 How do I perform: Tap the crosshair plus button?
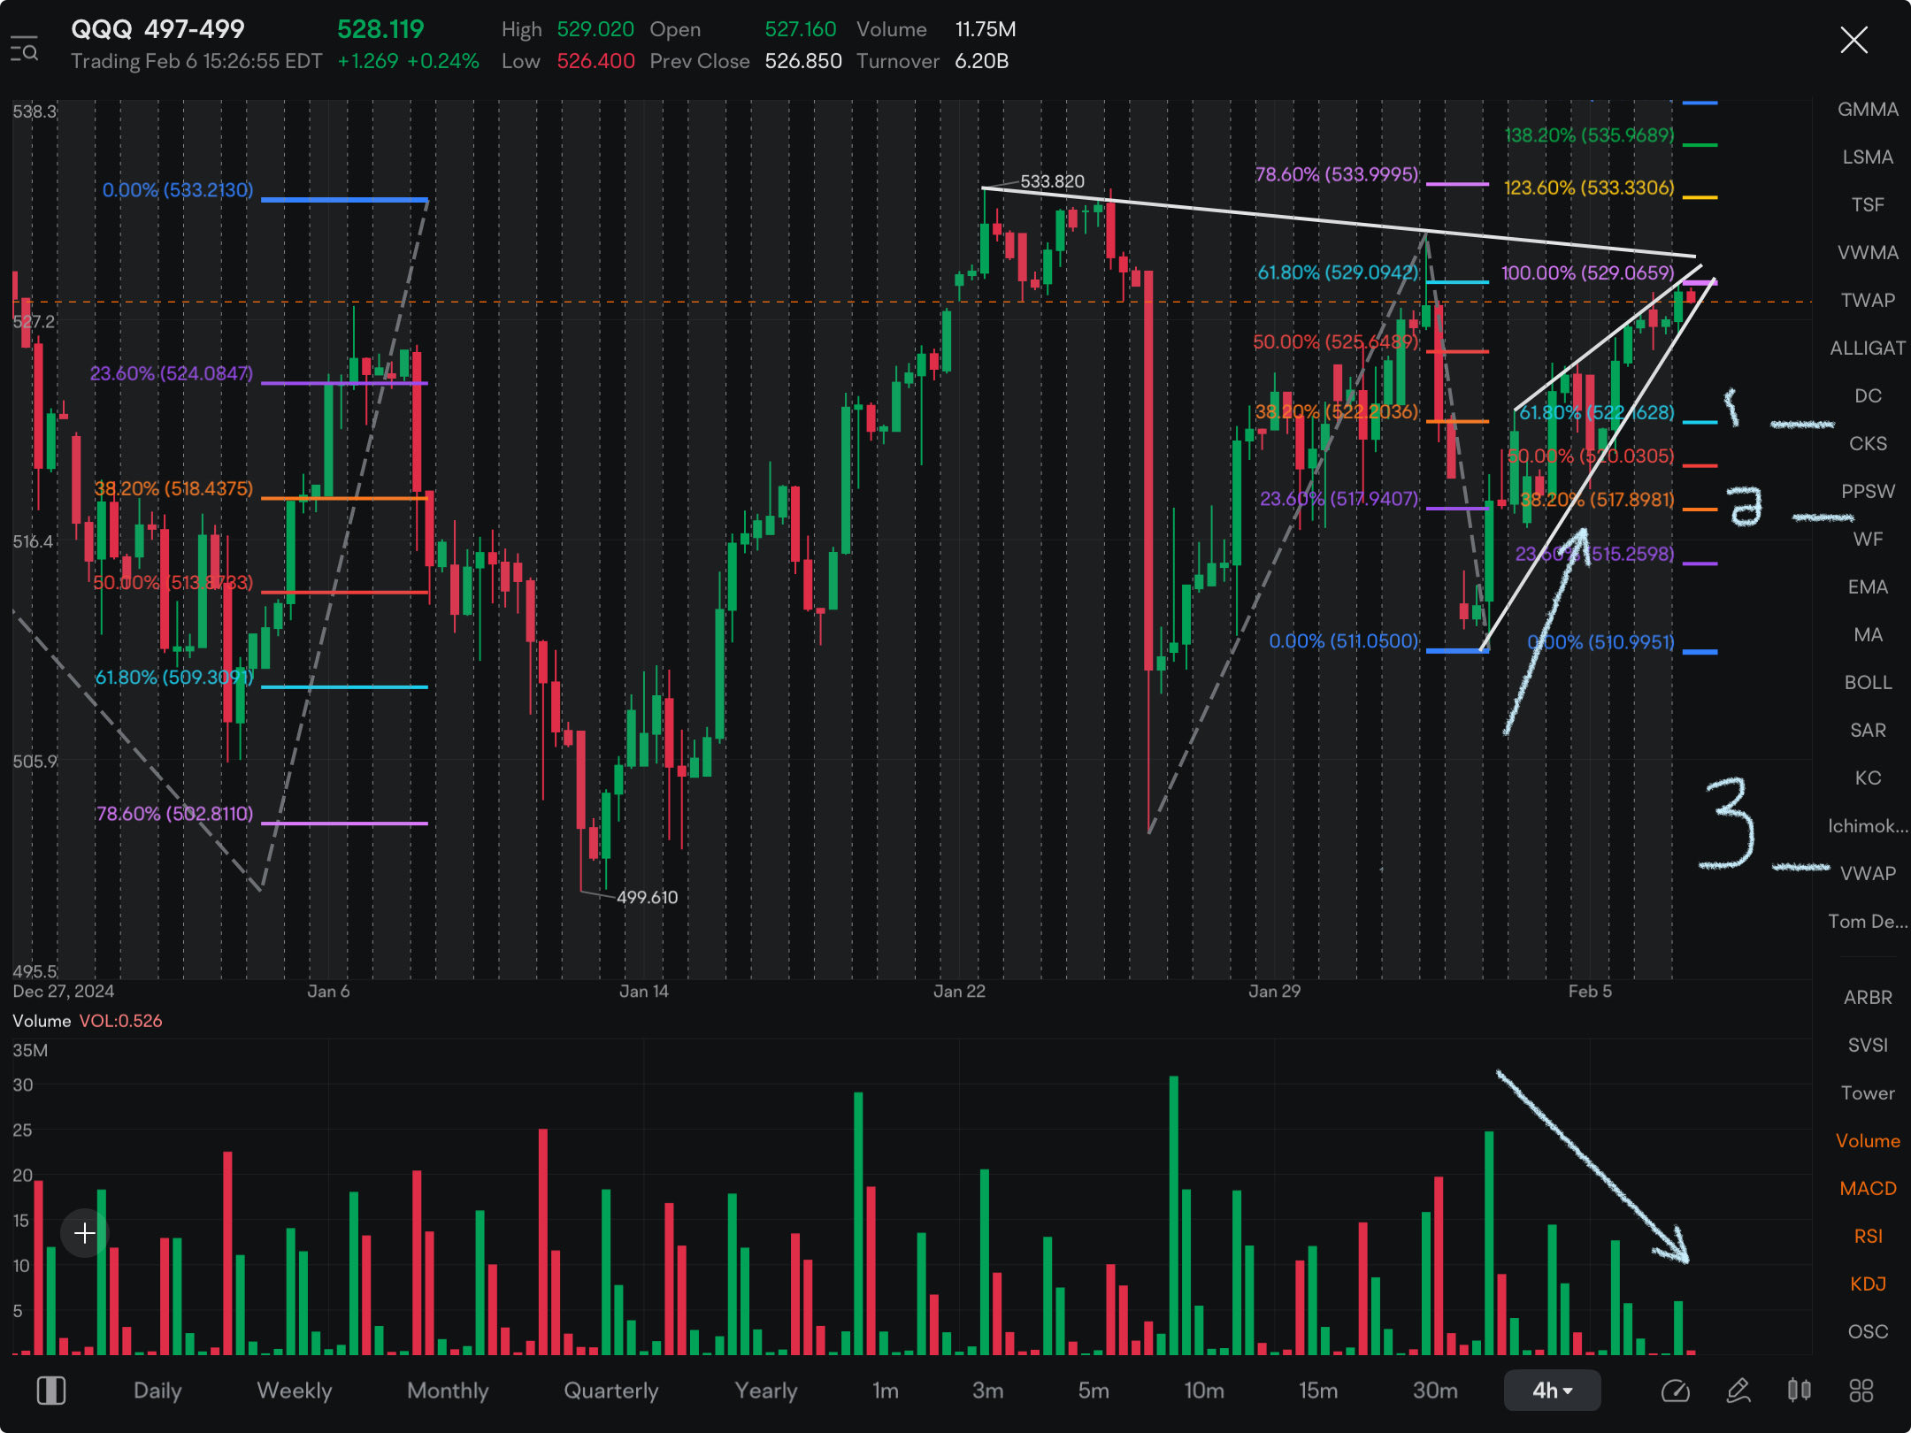point(85,1232)
